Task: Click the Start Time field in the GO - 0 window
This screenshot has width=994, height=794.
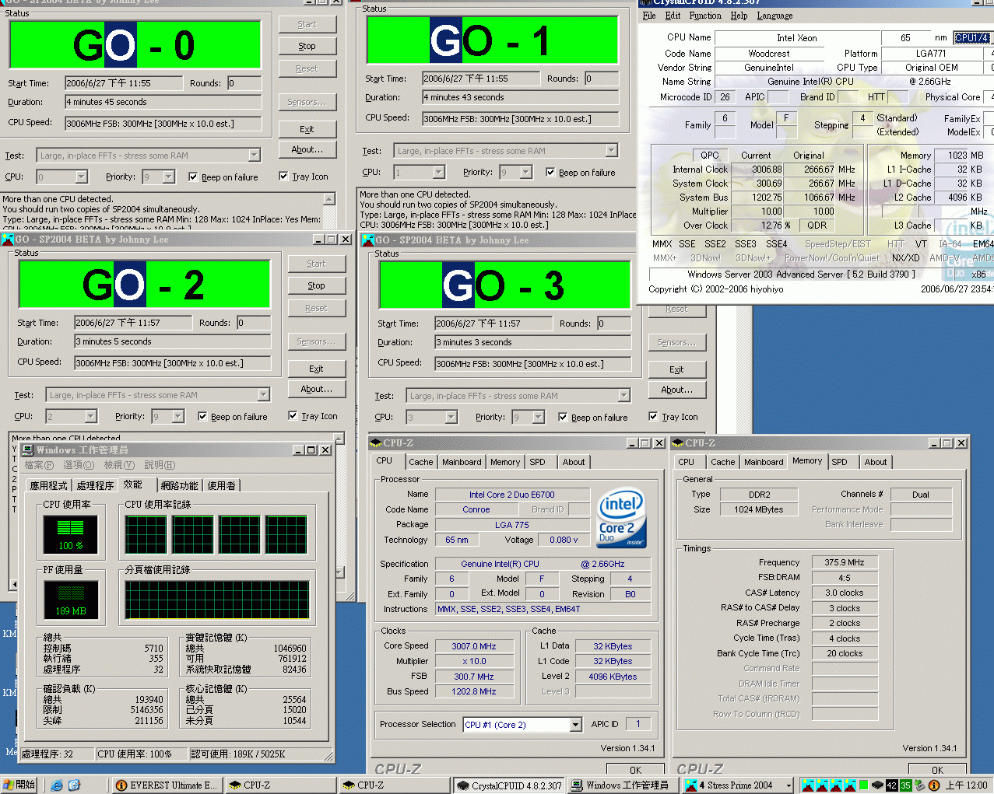Action: 124,83
